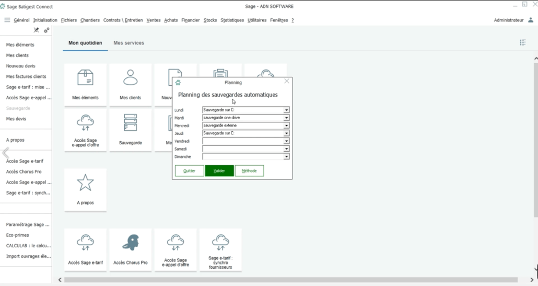Viewport: 538px width, 286px height.
Task: Open the Fichiers menu
Action: (69, 20)
